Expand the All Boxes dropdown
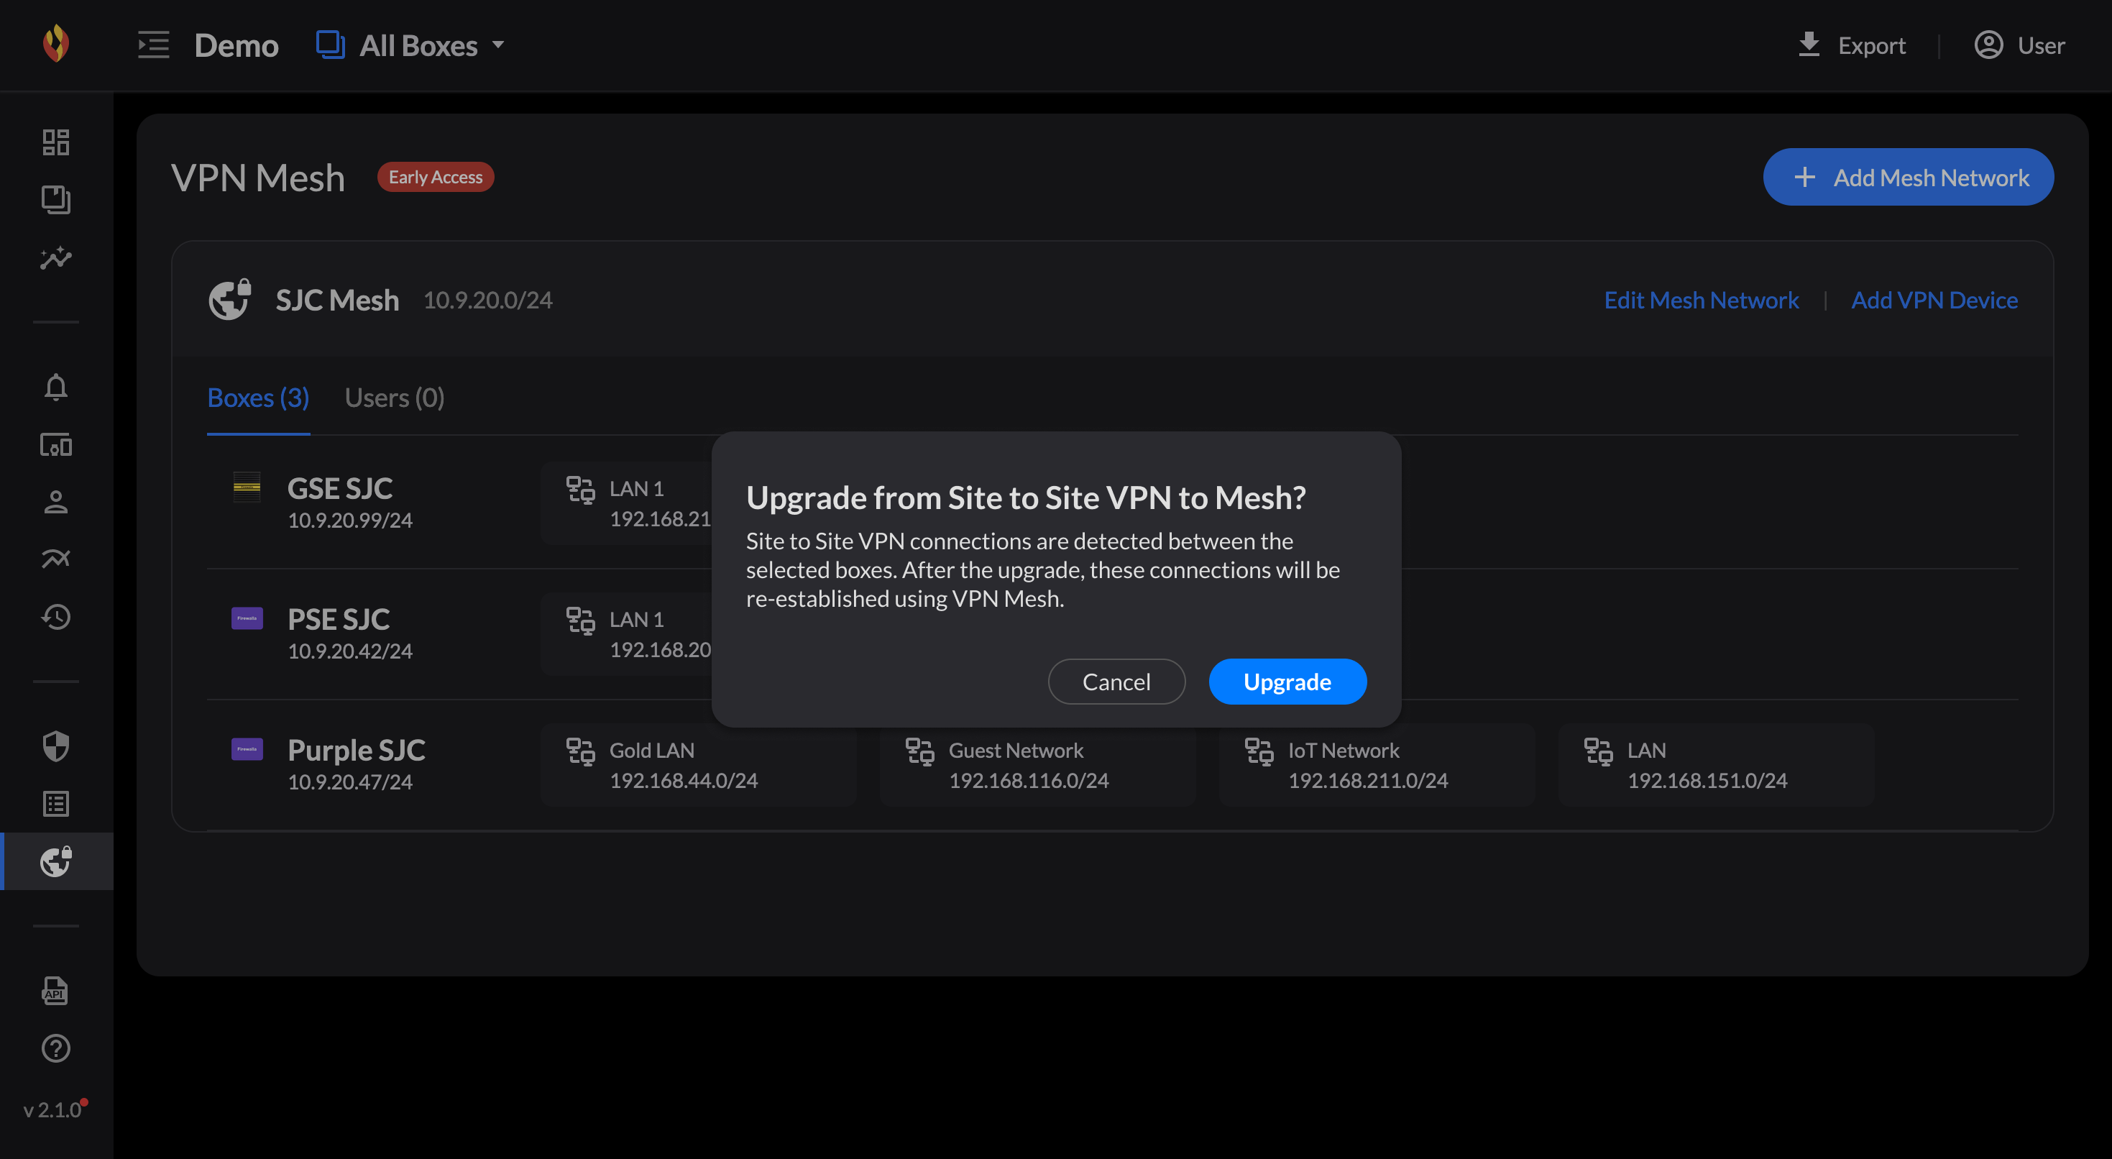 coord(410,45)
